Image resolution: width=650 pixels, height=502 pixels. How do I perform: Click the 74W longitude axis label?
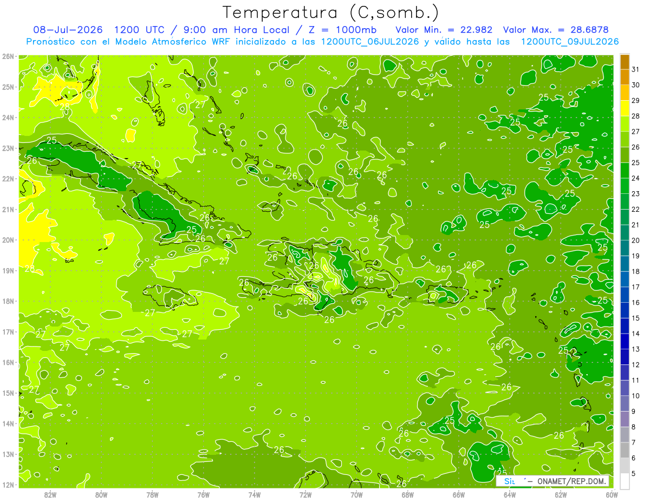tap(255, 494)
